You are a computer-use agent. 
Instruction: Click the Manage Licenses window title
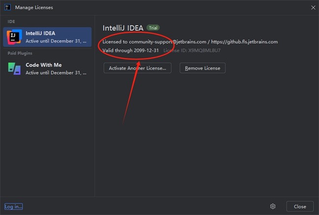click(34, 7)
